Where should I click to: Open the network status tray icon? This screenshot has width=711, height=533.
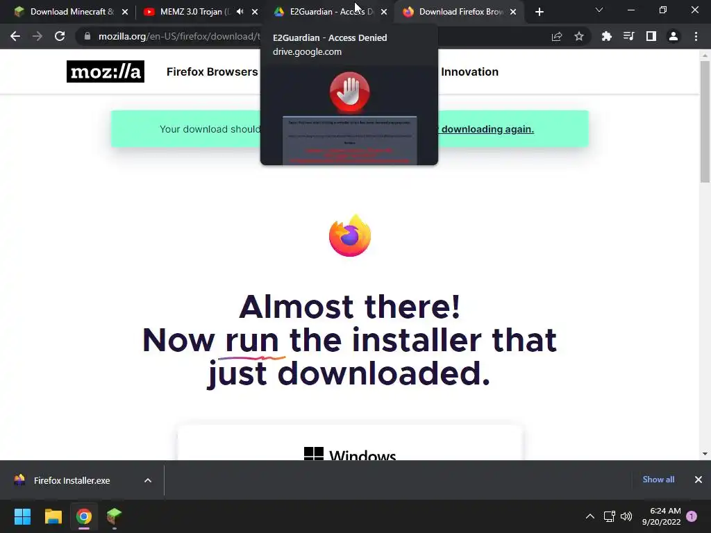[x=610, y=516]
